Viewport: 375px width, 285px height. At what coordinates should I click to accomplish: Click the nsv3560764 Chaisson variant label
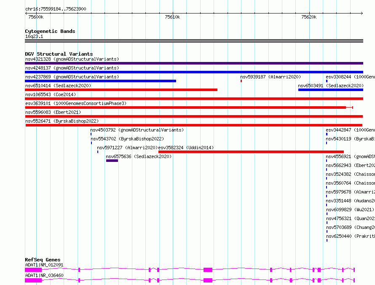pyautogui.click(x=350, y=183)
